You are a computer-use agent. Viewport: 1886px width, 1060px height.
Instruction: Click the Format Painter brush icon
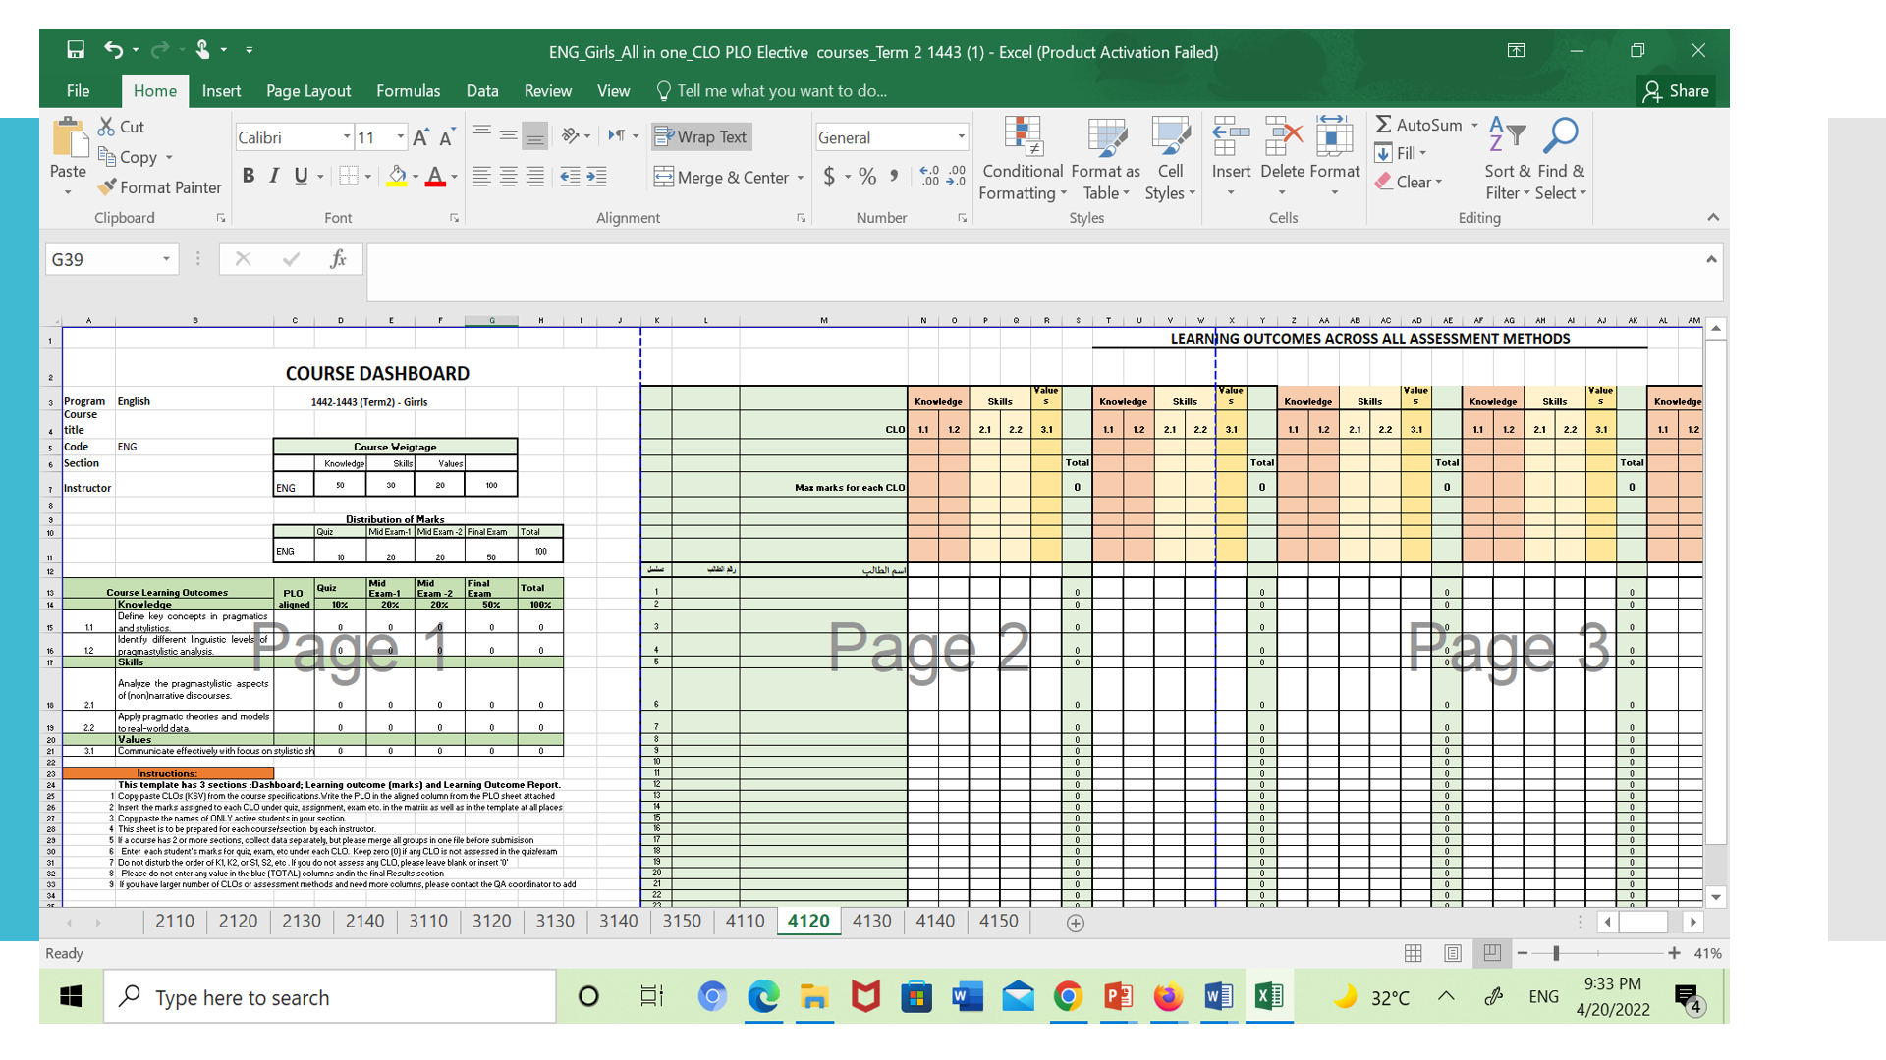pos(108,187)
